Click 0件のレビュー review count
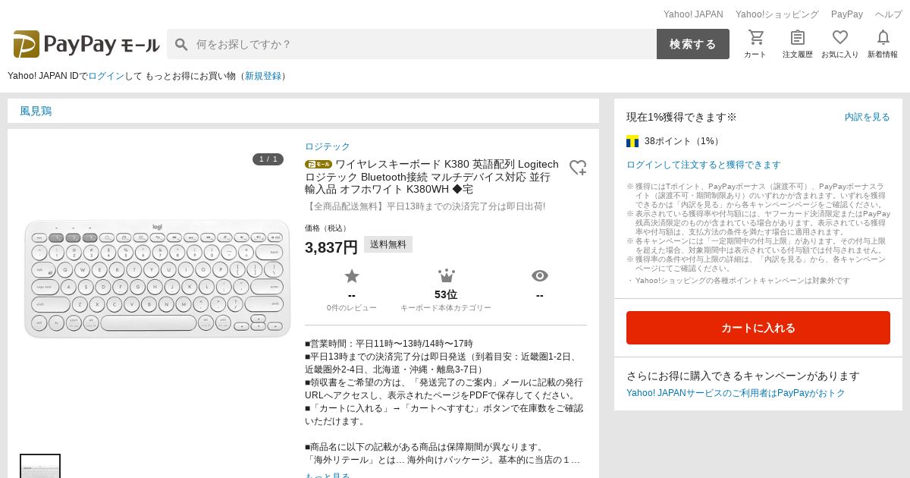The image size is (910, 478). (x=352, y=308)
